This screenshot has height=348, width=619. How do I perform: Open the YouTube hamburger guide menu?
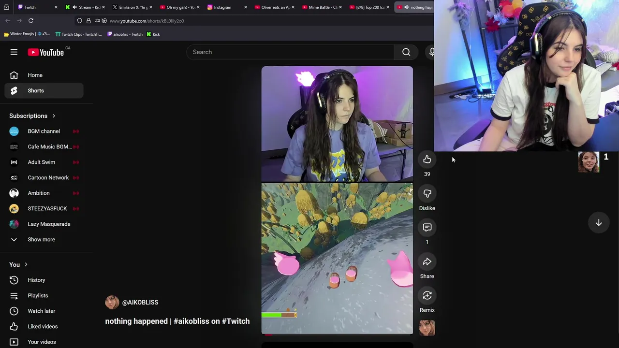click(x=14, y=52)
